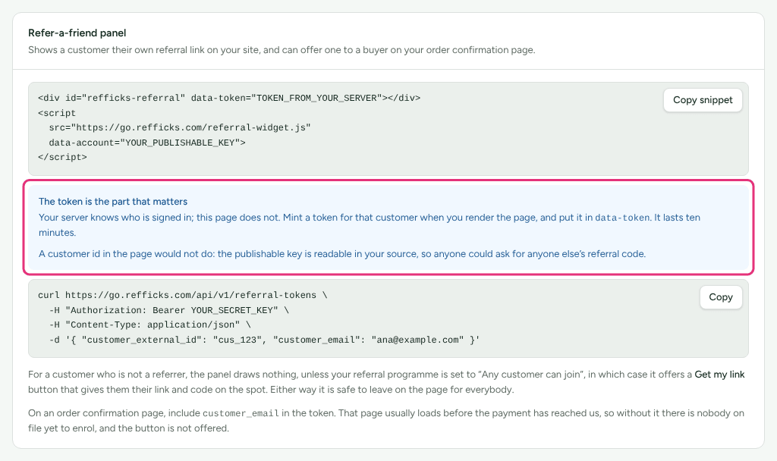This screenshot has height=461, width=777.
Task: Click the data-account YOUR_PUBLISHABLE_KEY line
Action: [x=147, y=143]
